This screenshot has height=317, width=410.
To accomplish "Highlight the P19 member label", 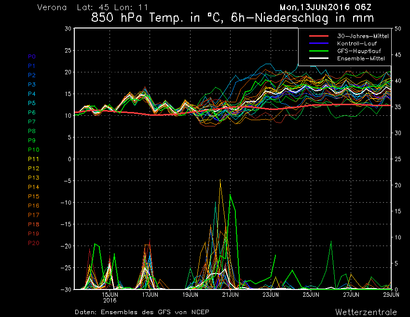I will coord(34,234).
